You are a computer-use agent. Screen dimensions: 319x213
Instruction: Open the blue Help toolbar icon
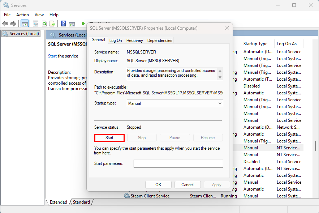63,24
